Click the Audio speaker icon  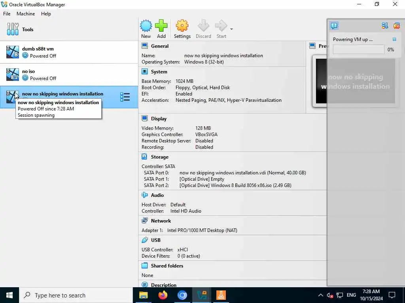click(x=145, y=195)
